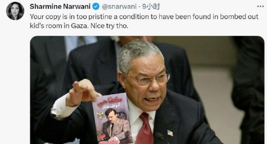The width and height of the screenshot is (267, 144).
Task: Click the red Arabic title on book
Action: (110, 101)
